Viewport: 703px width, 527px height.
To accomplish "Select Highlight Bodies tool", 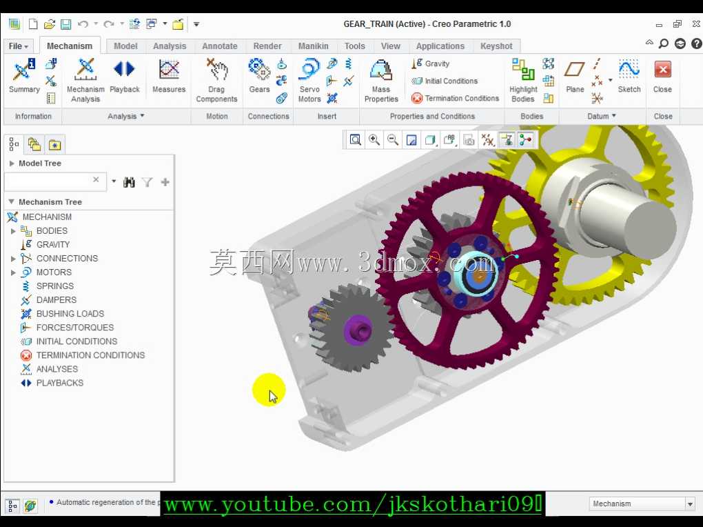I will click(x=523, y=80).
